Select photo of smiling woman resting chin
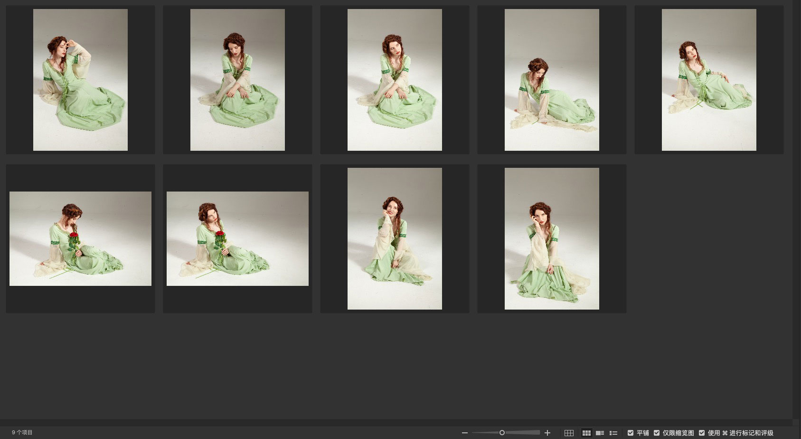The height and width of the screenshot is (439, 801). point(395,238)
